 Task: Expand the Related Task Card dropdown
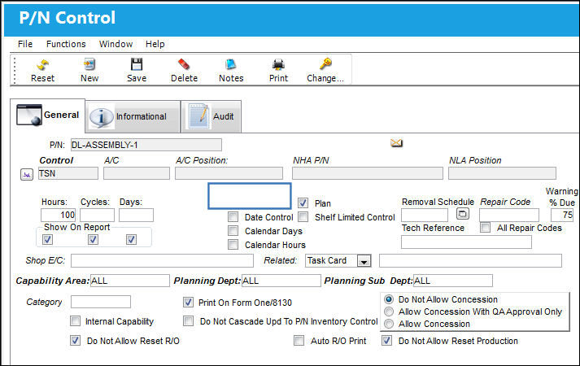tap(364, 260)
